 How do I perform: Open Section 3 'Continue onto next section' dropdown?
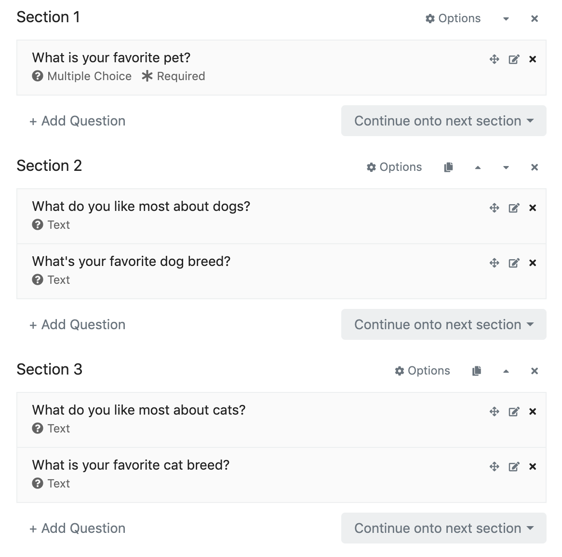pyautogui.click(x=443, y=528)
